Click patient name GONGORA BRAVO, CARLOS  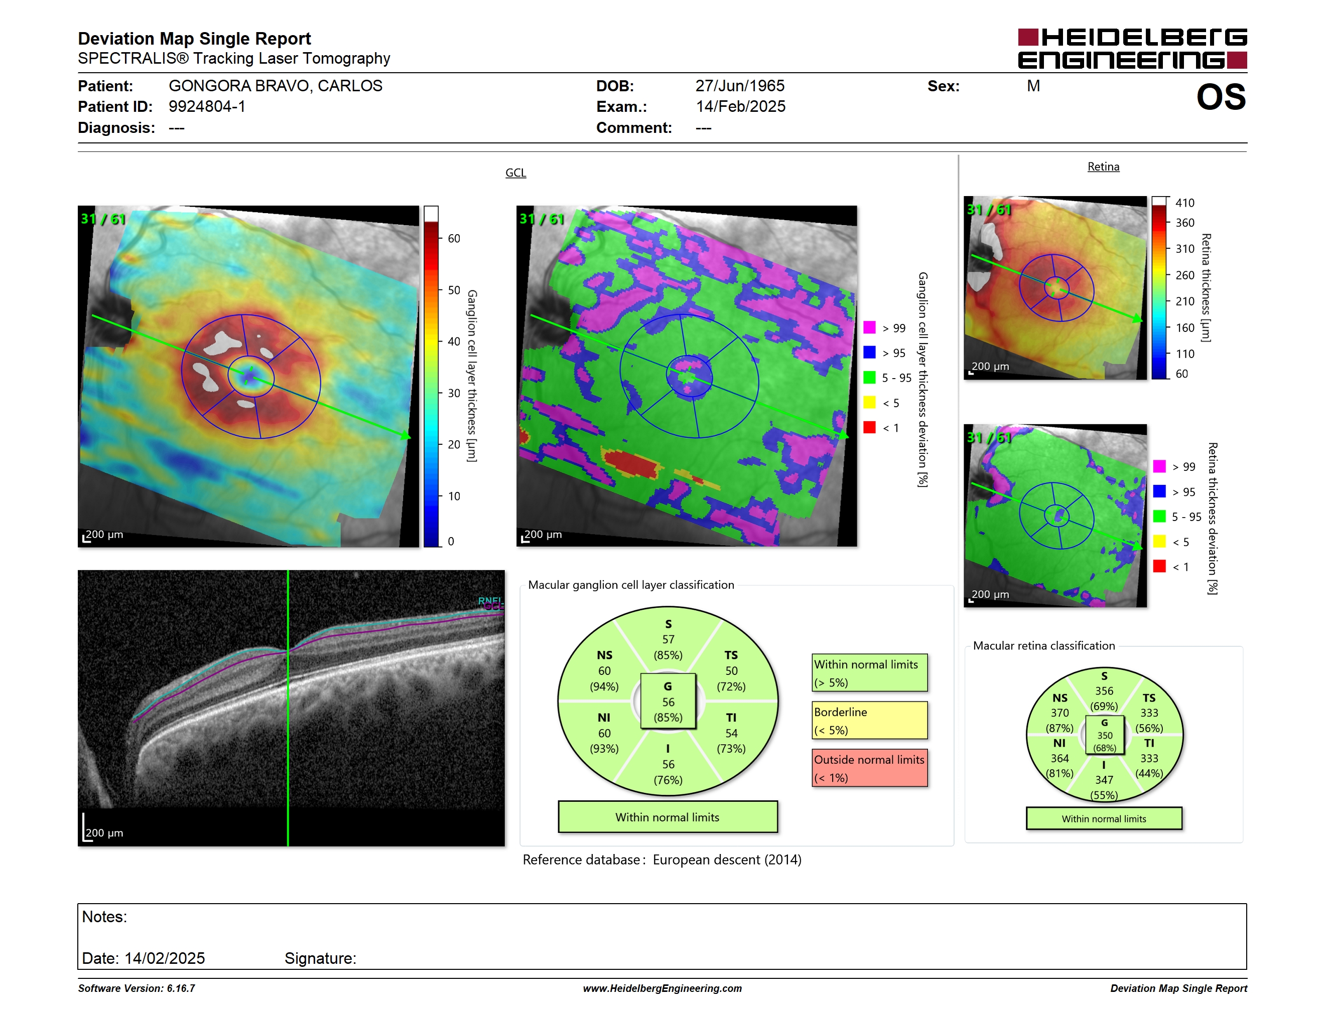[x=276, y=86]
